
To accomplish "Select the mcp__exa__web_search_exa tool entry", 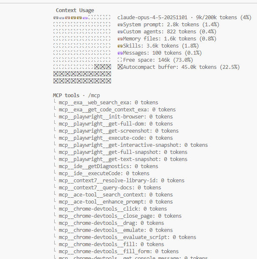I will coord(95,103).
